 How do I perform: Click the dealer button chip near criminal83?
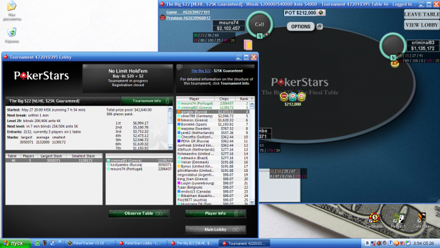[x=395, y=64]
